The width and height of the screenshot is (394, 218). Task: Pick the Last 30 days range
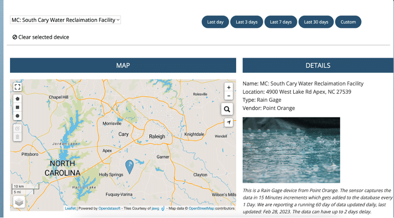316,22
